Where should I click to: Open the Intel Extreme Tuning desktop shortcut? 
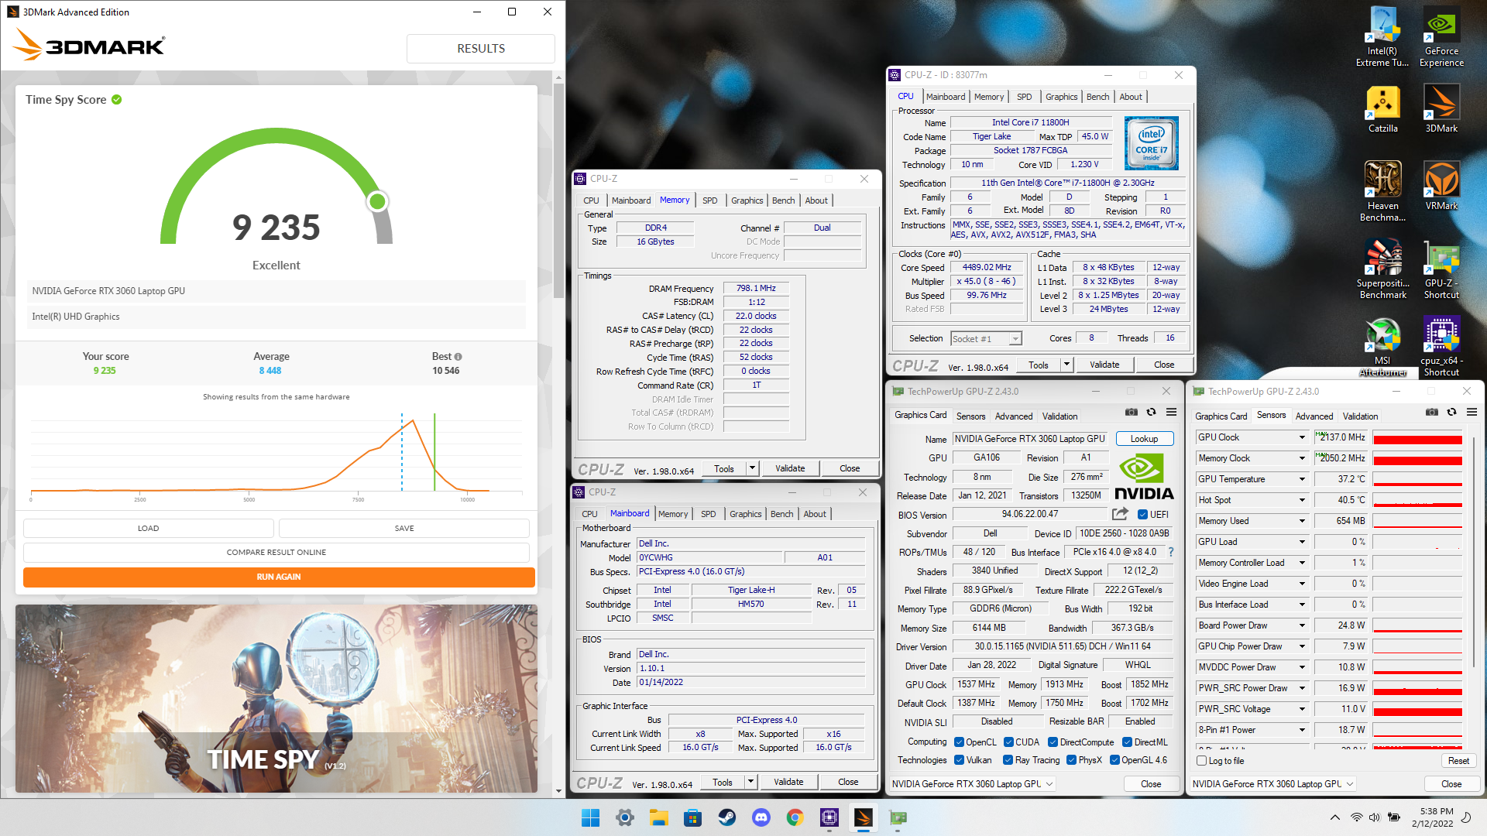(1382, 37)
